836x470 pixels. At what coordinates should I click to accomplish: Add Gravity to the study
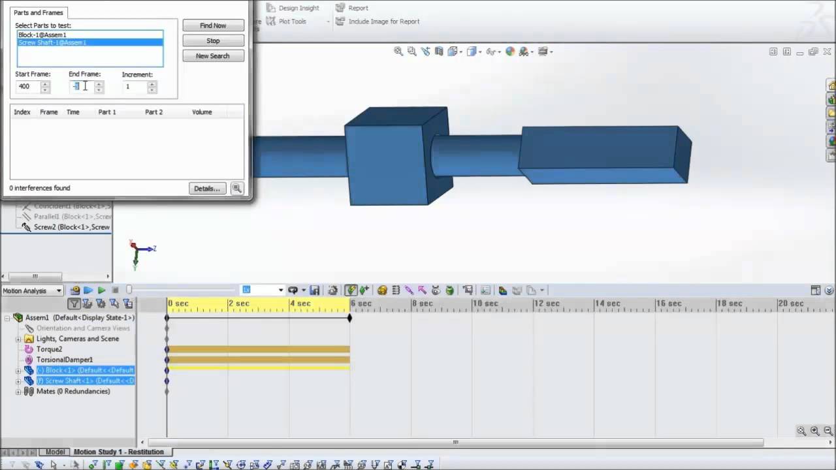(x=449, y=290)
